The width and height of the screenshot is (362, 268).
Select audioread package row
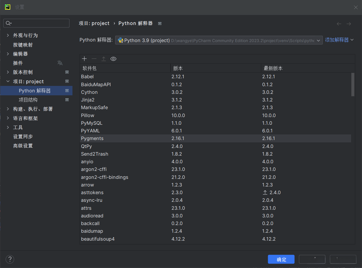tap(215, 216)
